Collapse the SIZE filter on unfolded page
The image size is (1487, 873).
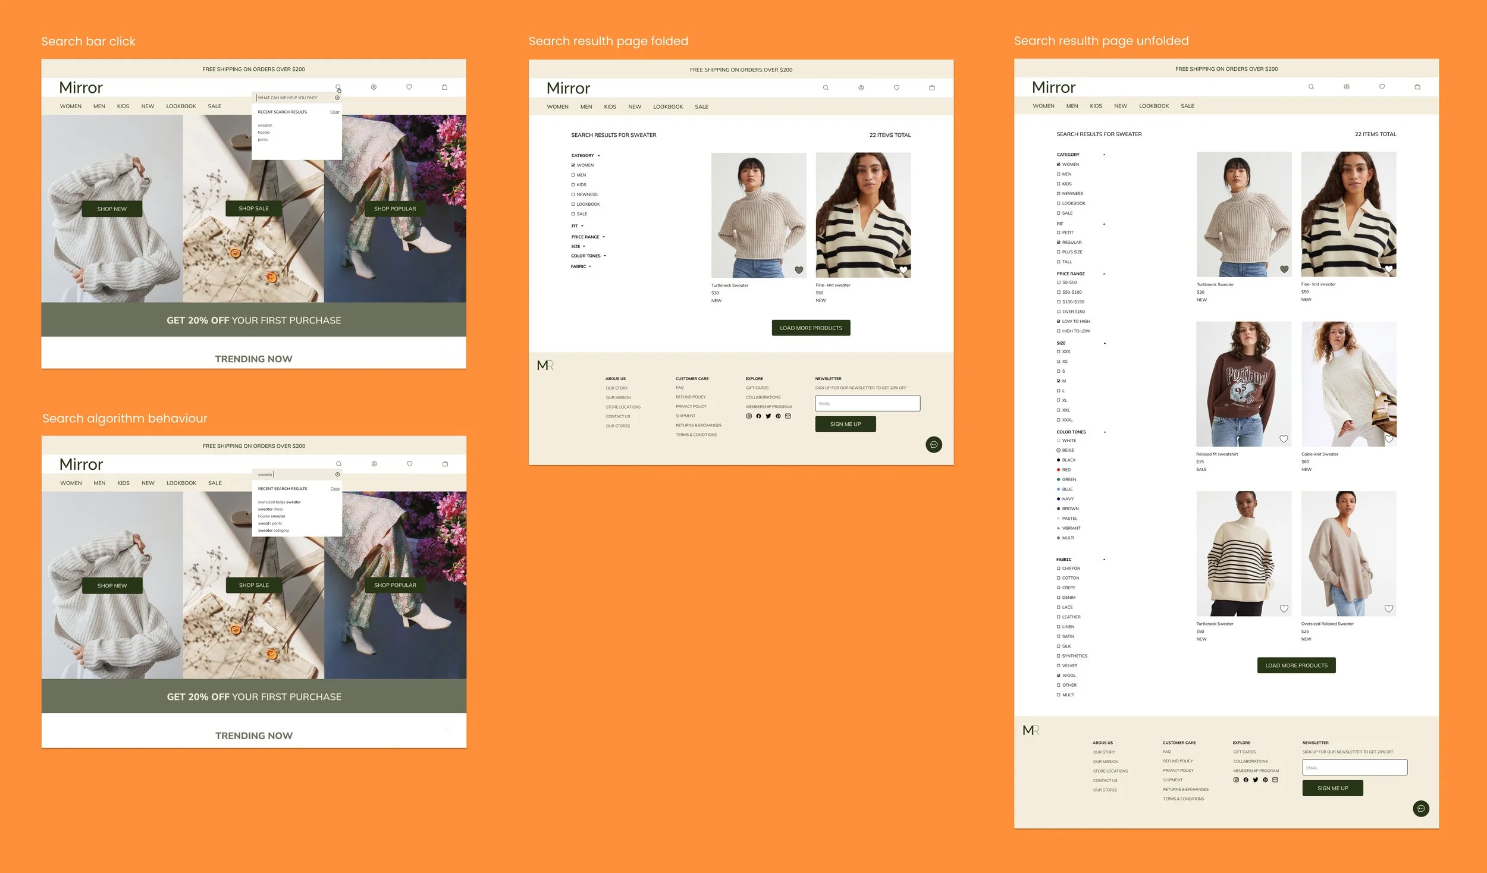pos(1105,343)
